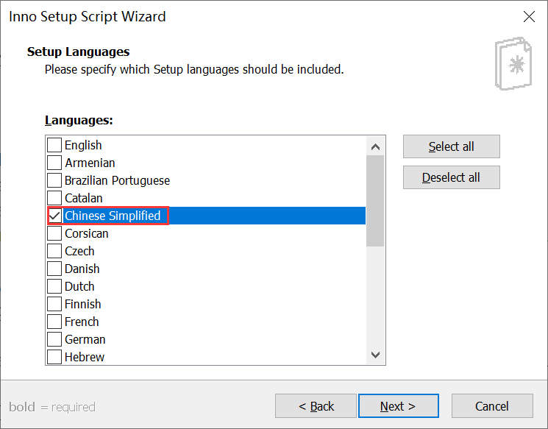Click the languages list scrollbar thumb
The image size is (548, 429).
tap(375, 201)
